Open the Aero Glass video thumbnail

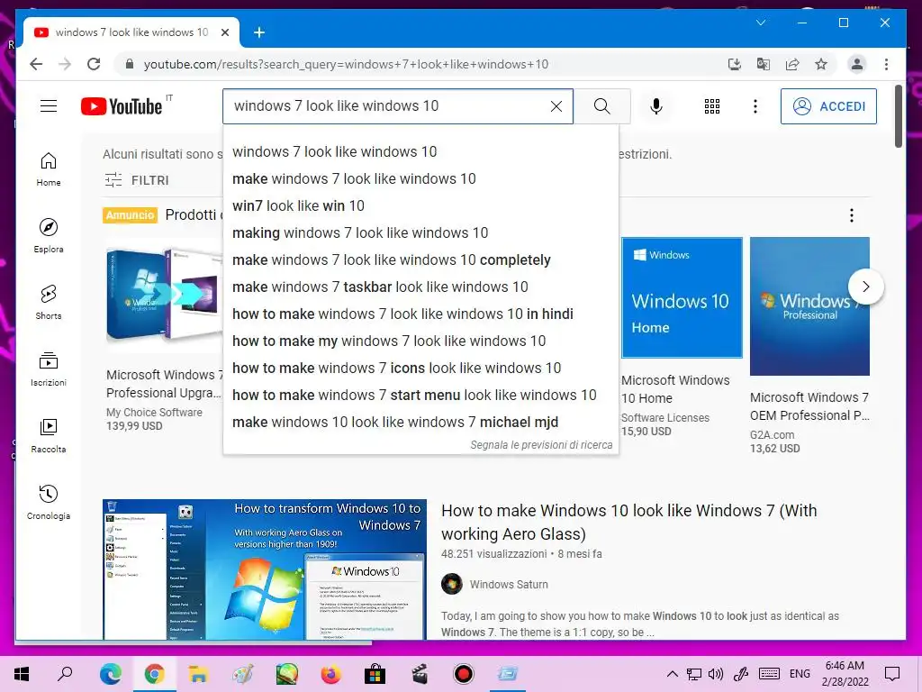pyautogui.click(x=264, y=569)
